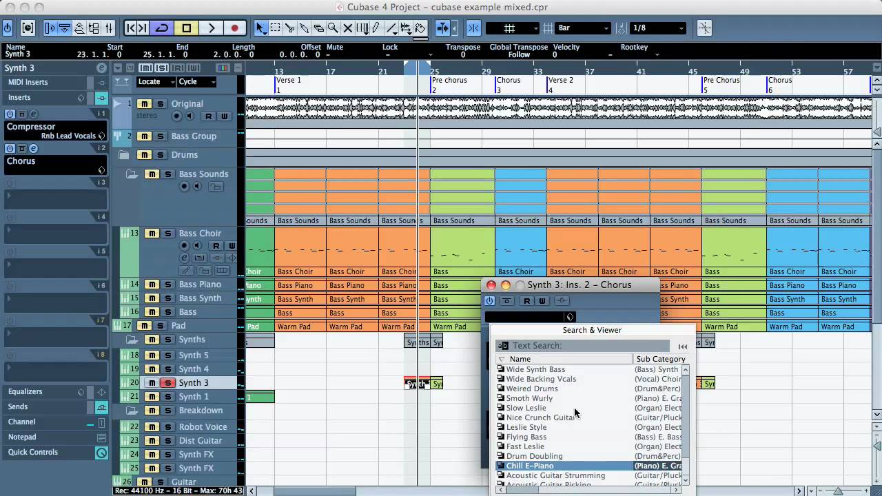The image size is (882, 496).
Task: Select the Draw pencil tool
Action: (376, 28)
